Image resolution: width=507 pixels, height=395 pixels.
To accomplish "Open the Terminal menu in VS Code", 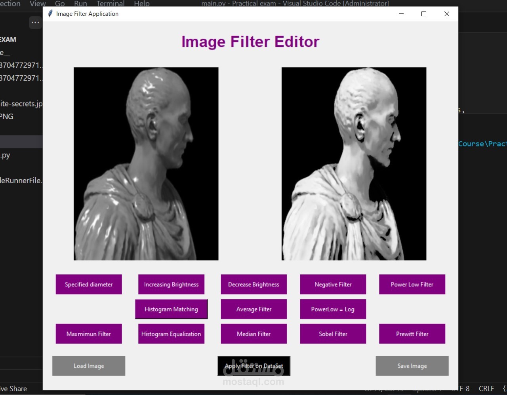I will [x=111, y=4].
